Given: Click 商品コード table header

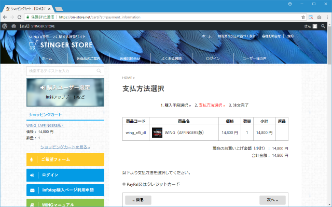Looking at the screenshot, I should [x=136, y=121].
